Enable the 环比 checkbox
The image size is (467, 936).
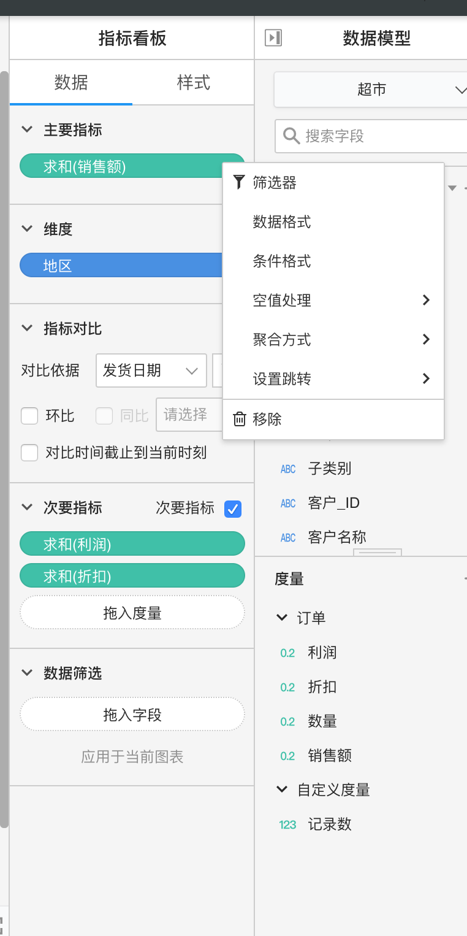click(x=29, y=416)
